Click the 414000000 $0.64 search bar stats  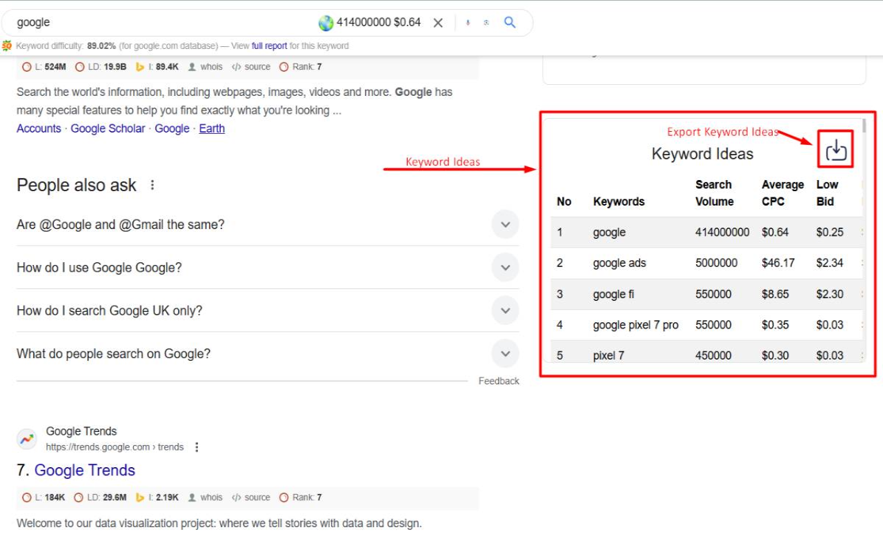tap(379, 22)
